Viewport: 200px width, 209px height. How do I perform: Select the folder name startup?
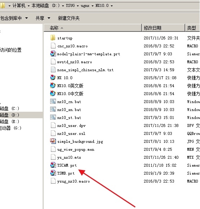tap(65, 38)
